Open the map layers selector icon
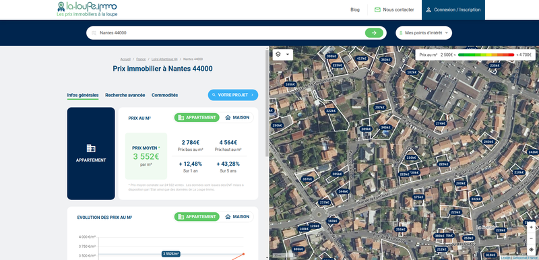 click(278, 55)
